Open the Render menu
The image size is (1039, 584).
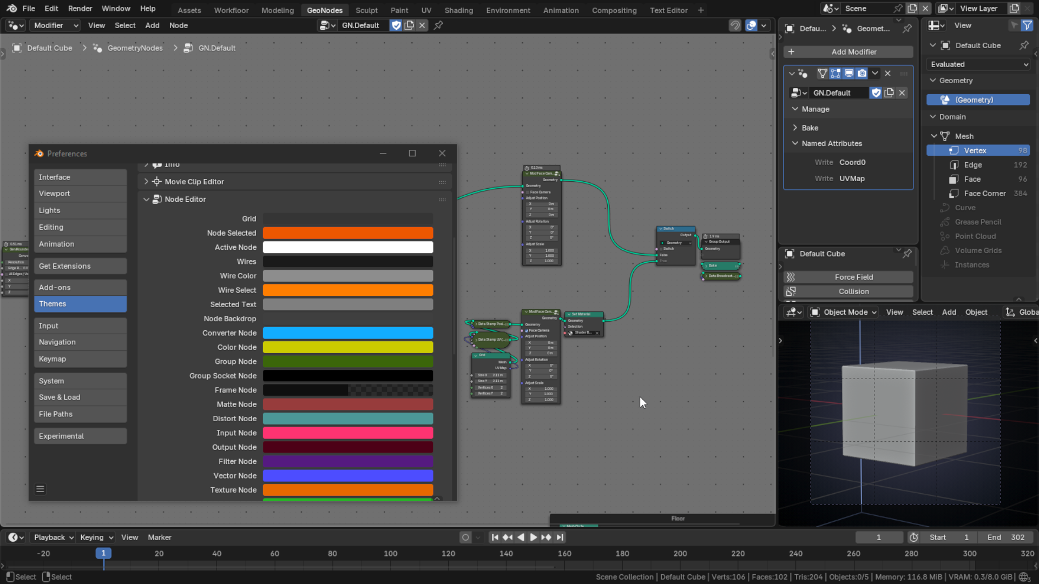80,9
